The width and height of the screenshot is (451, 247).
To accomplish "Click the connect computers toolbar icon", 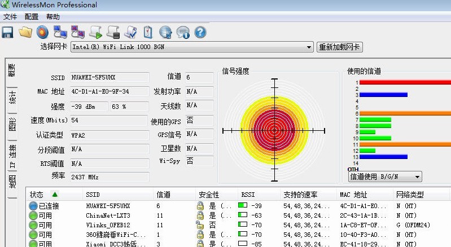I will 60,32.
